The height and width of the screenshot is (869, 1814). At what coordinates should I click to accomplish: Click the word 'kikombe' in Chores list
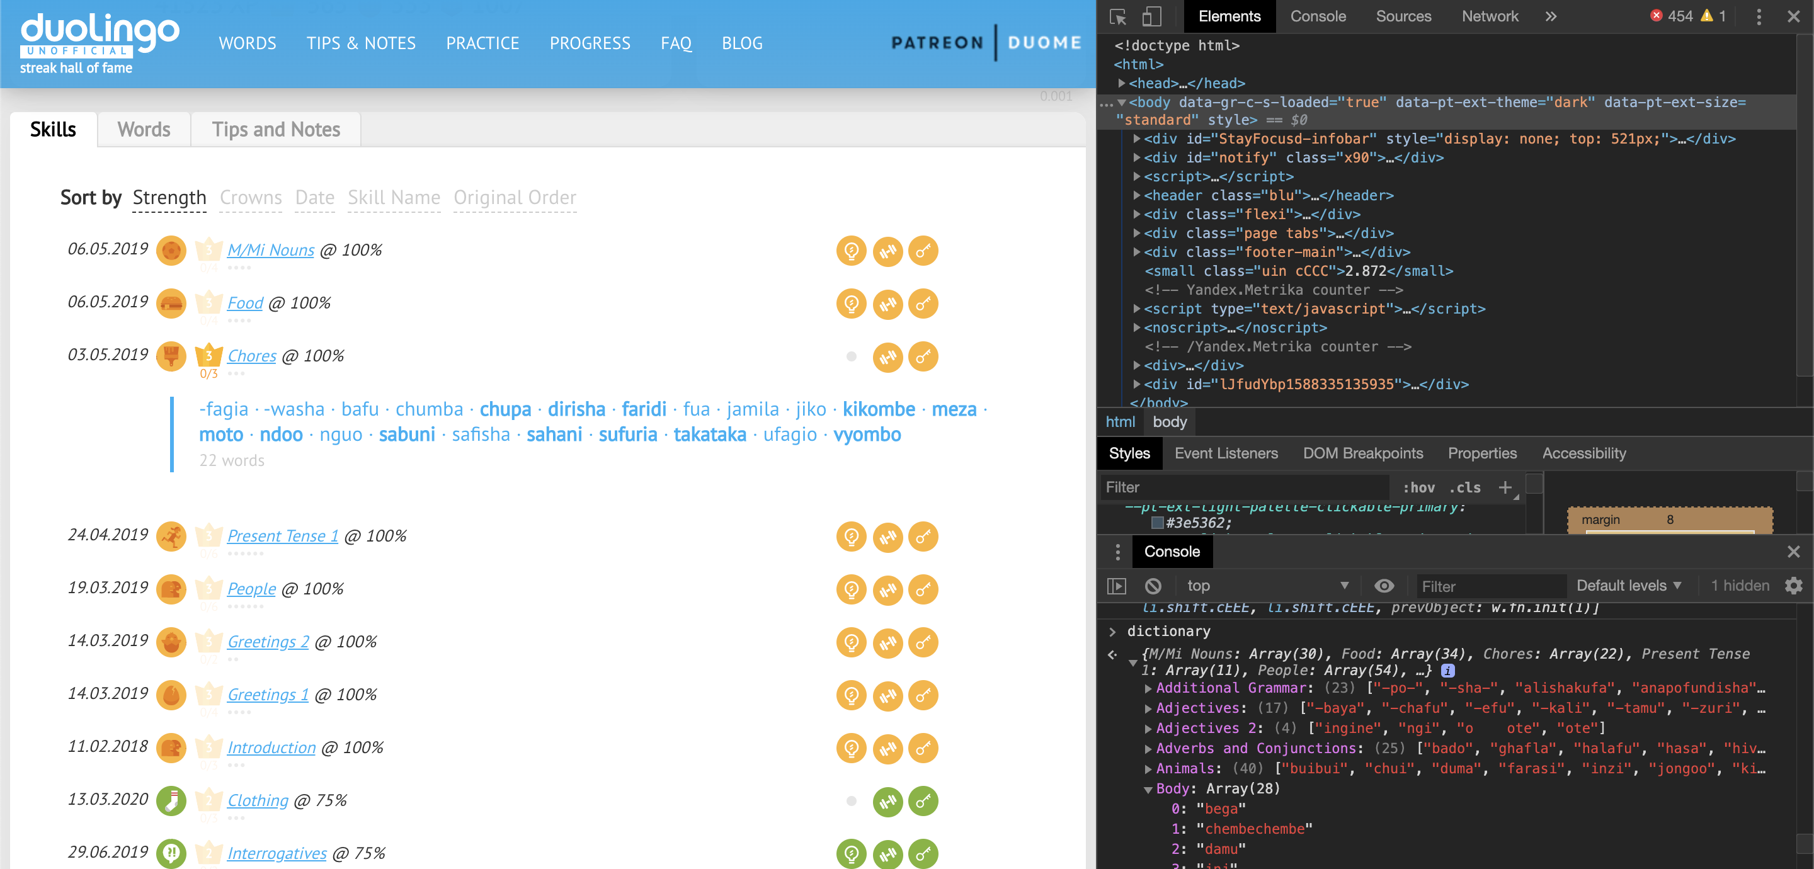pyautogui.click(x=878, y=409)
